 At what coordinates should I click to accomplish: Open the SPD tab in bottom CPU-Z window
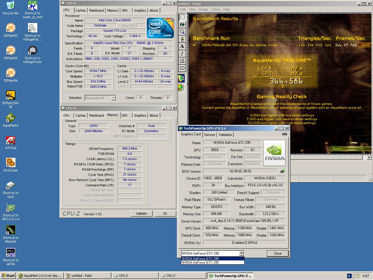[x=125, y=116]
